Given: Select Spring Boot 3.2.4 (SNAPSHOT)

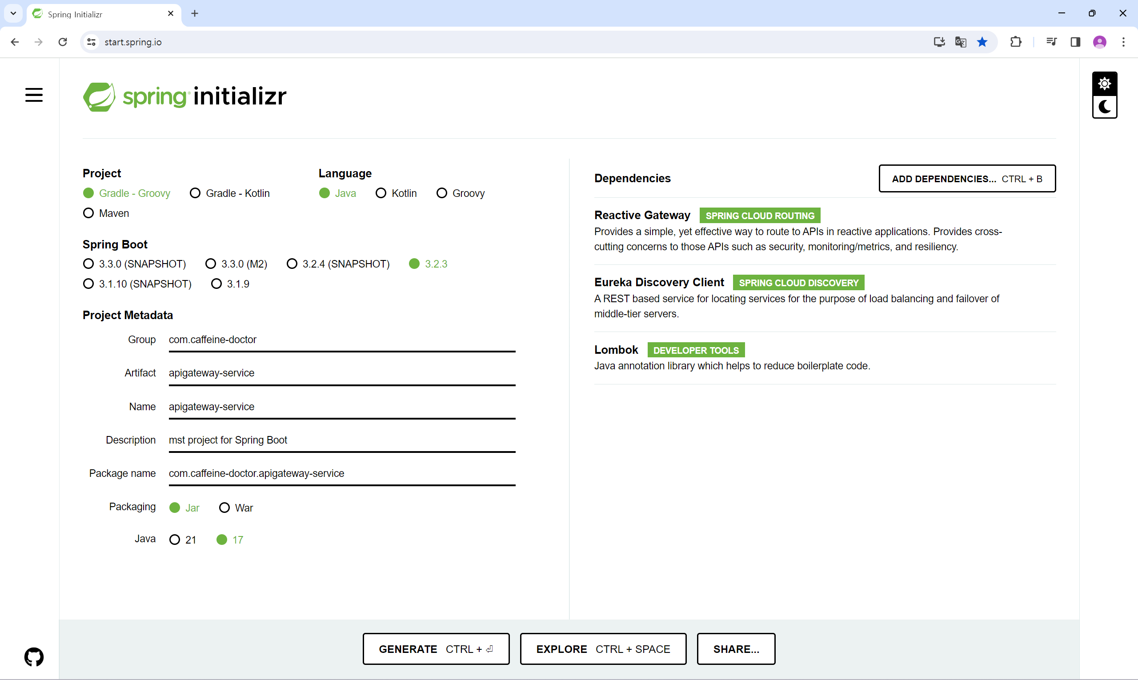Looking at the screenshot, I should click(338, 264).
